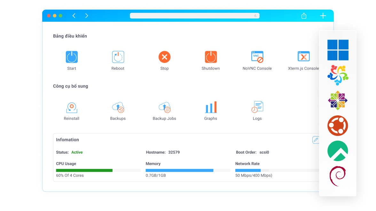Pick the CentOS logo from the OS list

coord(338,100)
